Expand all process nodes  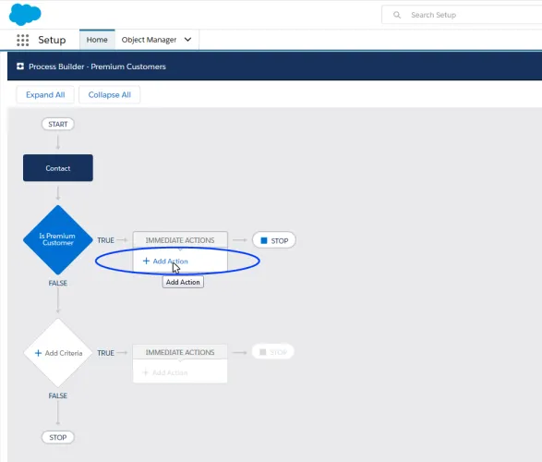tap(45, 95)
